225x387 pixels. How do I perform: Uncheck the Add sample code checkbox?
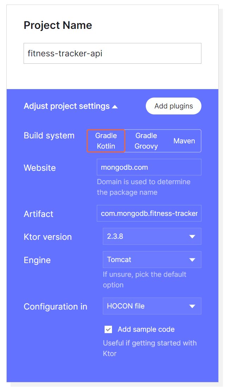click(x=108, y=329)
